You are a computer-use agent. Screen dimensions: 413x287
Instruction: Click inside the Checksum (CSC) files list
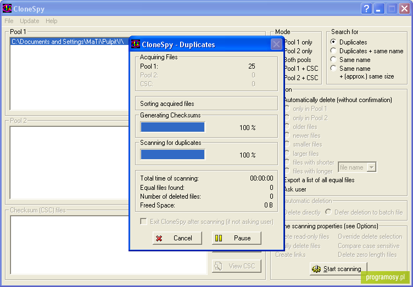click(109, 245)
